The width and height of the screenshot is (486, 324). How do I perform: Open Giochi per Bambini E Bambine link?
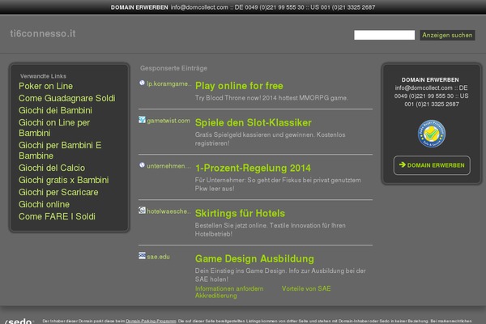pos(60,151)
